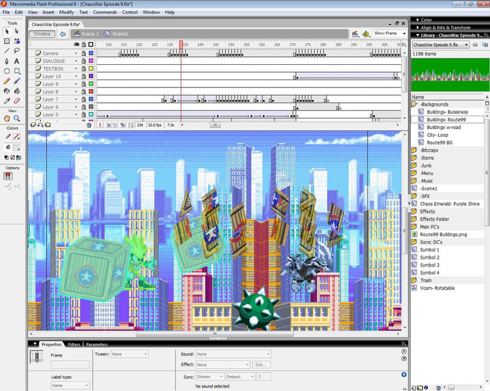Image resolution: width=490 pixels, height=391 pixels.
Task: Open the Commands menu
Action: [105, 12]
